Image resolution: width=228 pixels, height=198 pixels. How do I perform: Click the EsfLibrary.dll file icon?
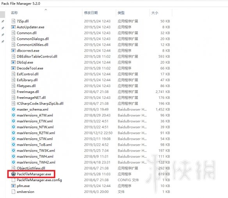click(13, 80)
